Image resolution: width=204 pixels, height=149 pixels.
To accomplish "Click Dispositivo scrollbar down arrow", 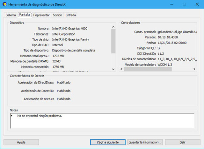I will pos(113,69).
